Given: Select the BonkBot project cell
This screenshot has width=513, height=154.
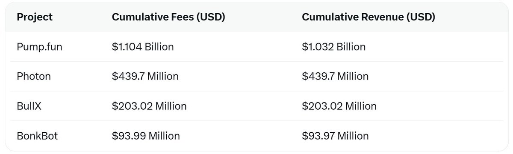Looking at the screenshot, I should pyautogui.click(x=37, y=136).
